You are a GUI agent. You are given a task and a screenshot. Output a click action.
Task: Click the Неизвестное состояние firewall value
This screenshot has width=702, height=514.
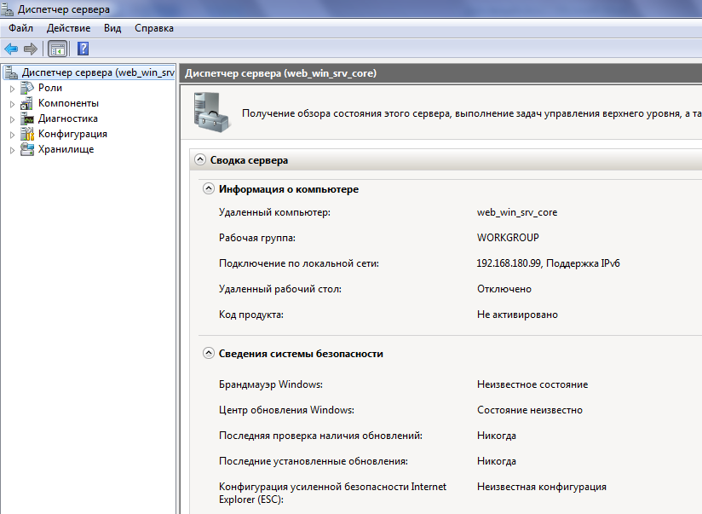(532, 384)
